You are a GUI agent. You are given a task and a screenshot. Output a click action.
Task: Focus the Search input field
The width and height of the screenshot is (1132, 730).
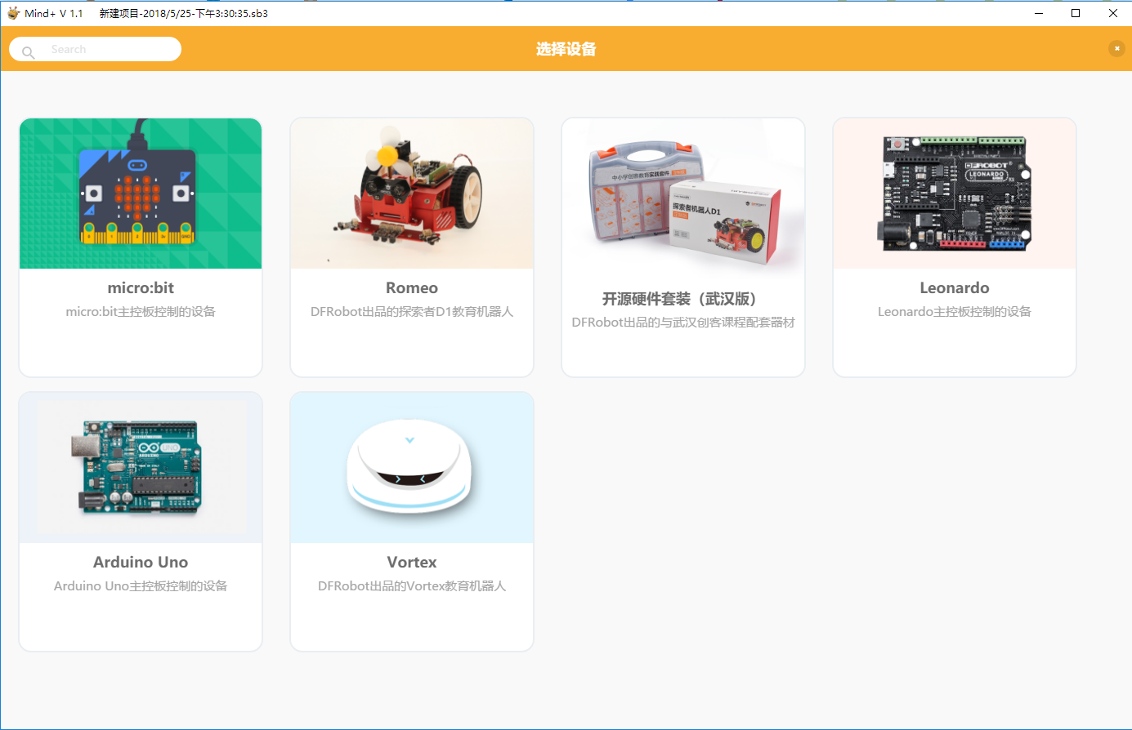pyautogui.click(x=95, y=49)
